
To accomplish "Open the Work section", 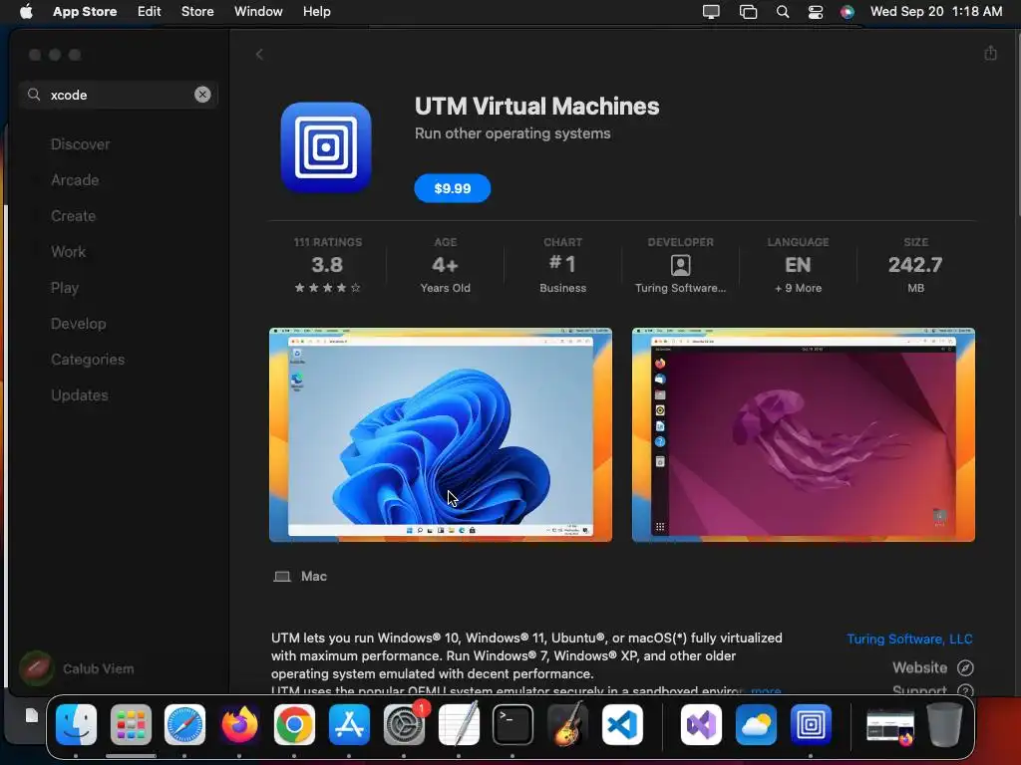I will tap(69, 252).
